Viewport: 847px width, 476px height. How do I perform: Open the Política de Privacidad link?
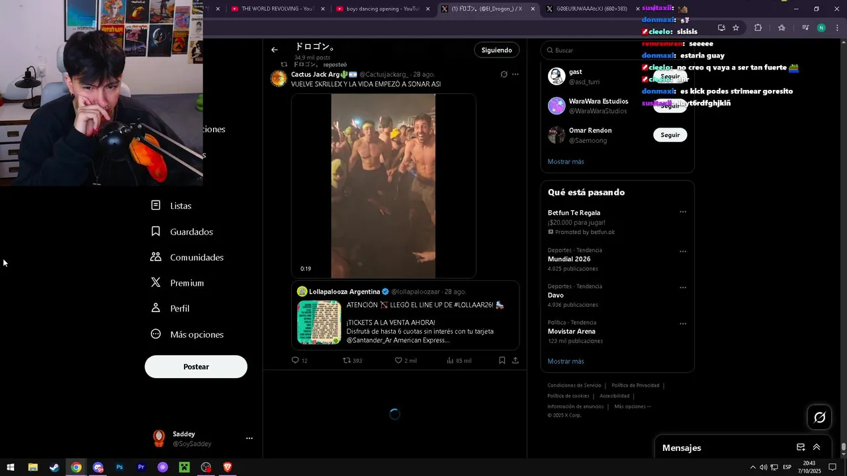(x=635, y=385)
